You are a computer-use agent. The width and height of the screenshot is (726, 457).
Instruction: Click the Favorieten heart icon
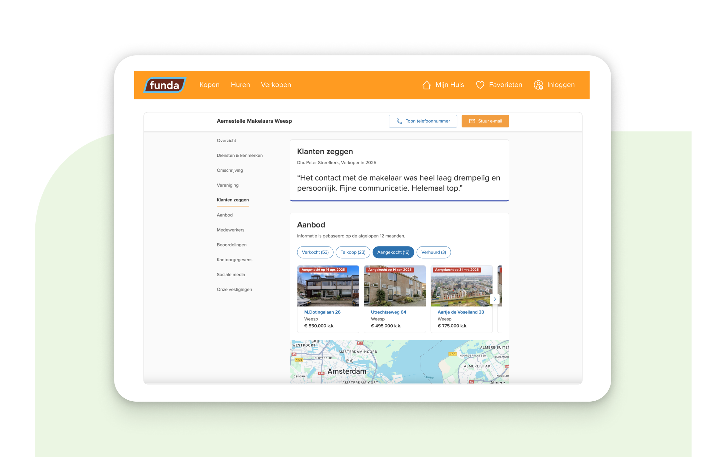click(480, 85)
